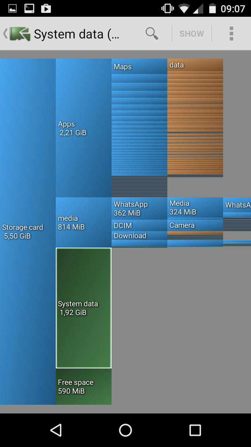Screen dimensions: 251x447
Task: Tap Android home navigation button
Action: click(125, 430)
